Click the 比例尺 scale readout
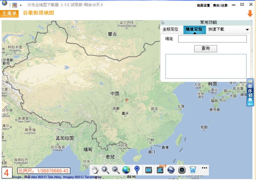This screenshot has height=180, width=257. (44, 171)
